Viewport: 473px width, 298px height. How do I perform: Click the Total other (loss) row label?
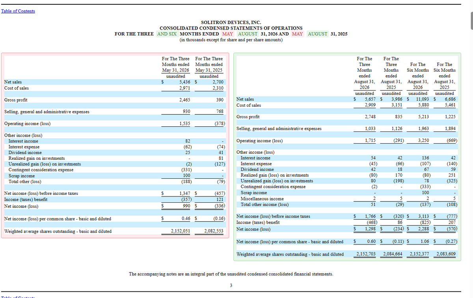coord(25,181)
